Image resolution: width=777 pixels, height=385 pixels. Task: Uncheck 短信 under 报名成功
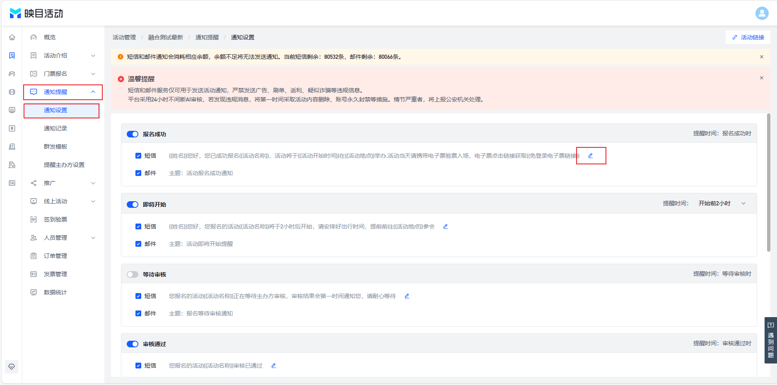138,156
